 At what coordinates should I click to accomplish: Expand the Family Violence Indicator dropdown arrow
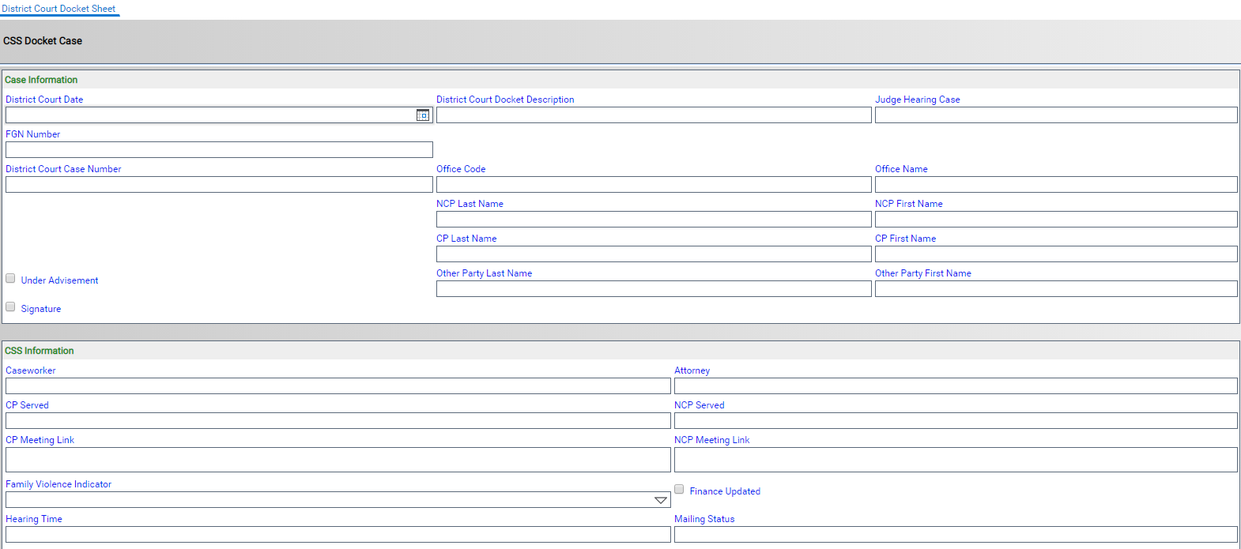tap(661, 500)
